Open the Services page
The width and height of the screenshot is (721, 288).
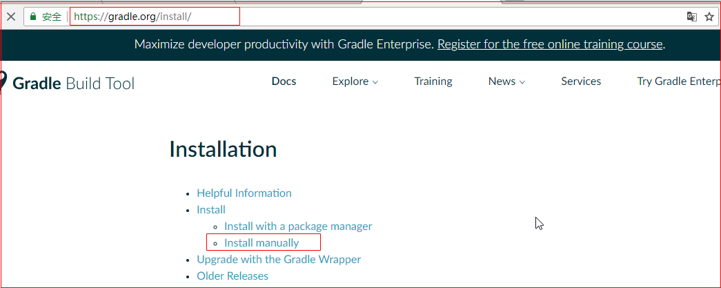click(581, 81)
